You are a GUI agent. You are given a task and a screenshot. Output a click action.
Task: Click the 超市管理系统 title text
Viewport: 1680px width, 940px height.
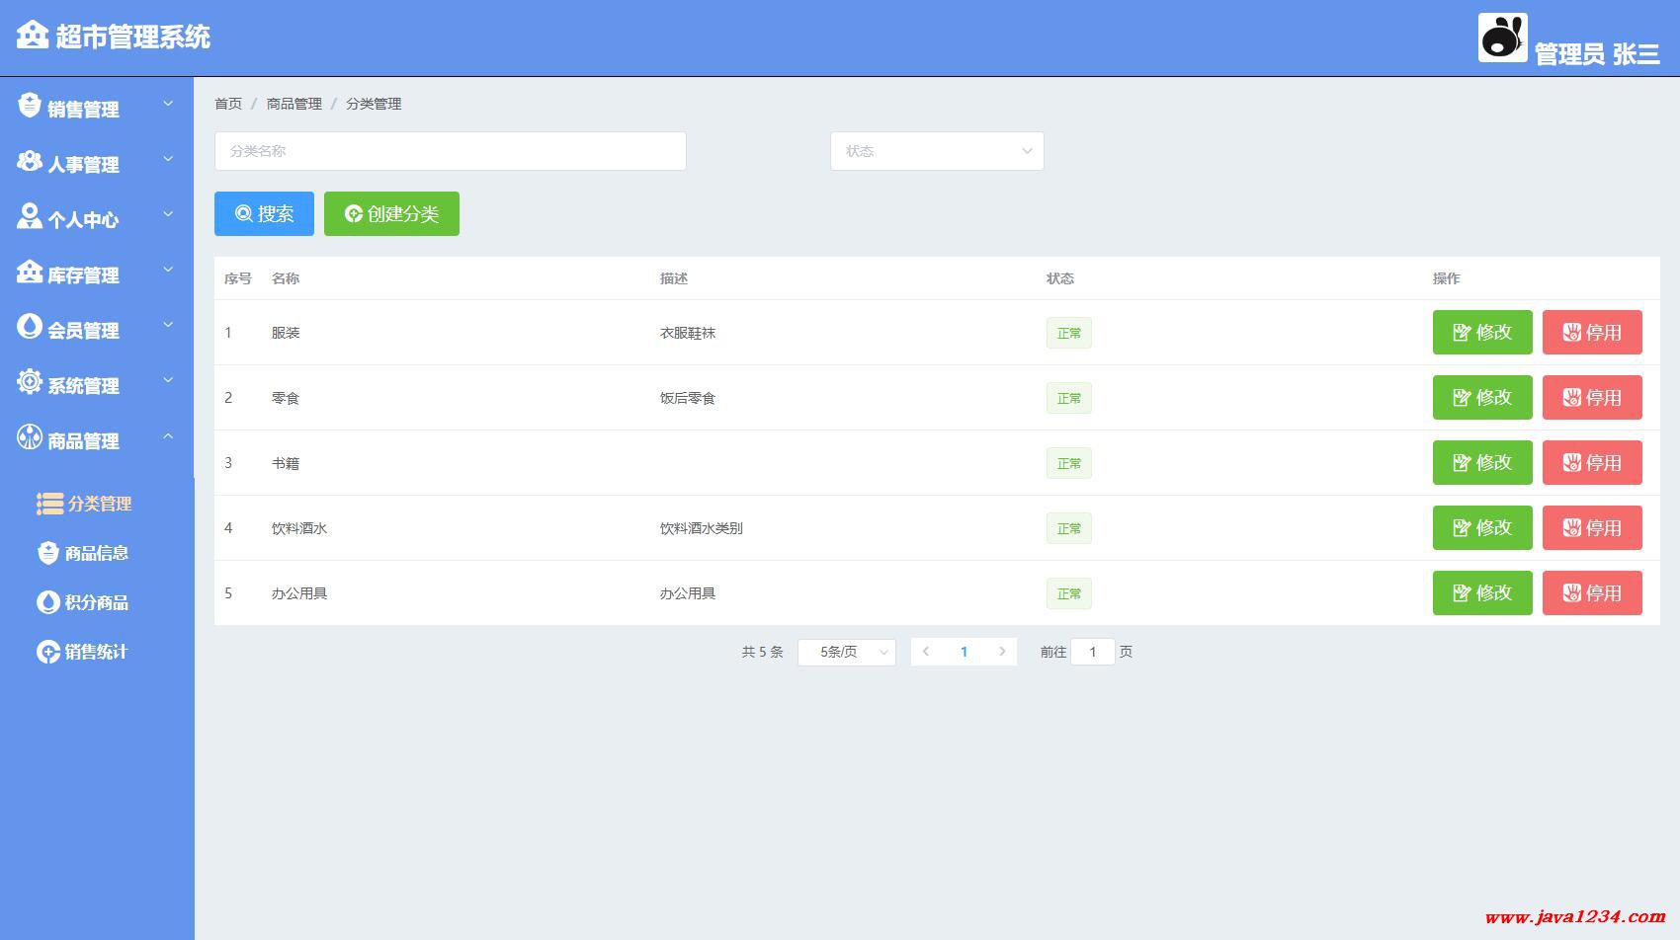pyautogui.click(x=133, y=37)
